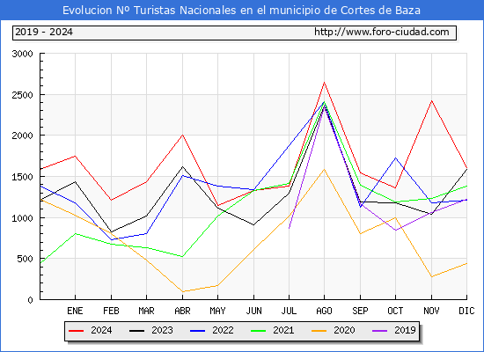Click the green 2021 low point at ABR

pyautogui.click(x=182, y=257)
